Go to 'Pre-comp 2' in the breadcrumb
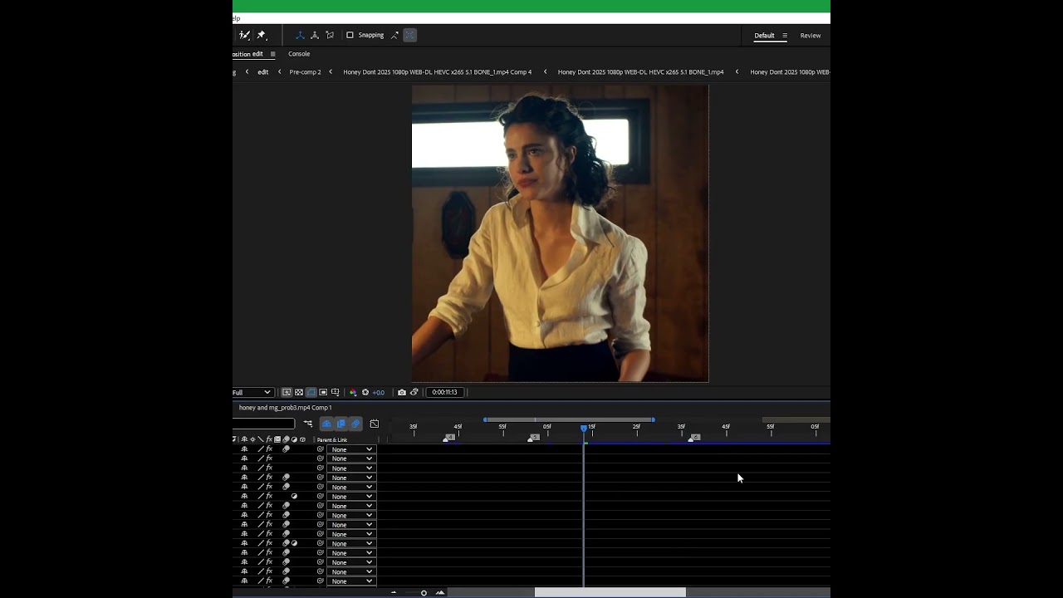This screenshot has width=1063, height=598. (x=305, y=72)
